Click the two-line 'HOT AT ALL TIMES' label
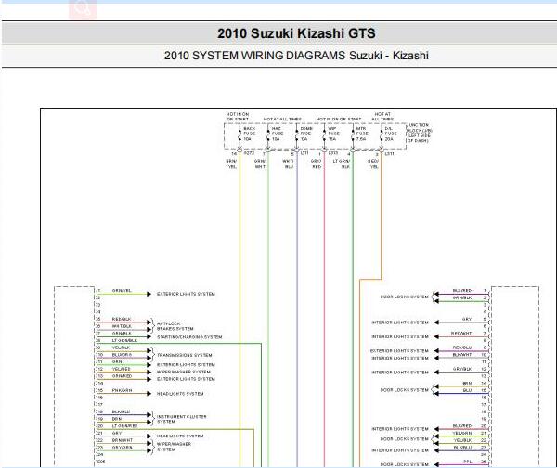This screenshot has height=468, width=557. tap(382, 117)
